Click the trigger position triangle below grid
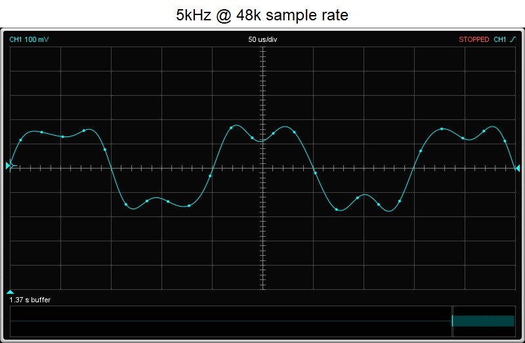Viewport: 525px width, 343px height. point(10,292)
